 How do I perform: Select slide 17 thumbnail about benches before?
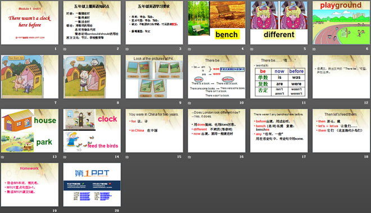pos(279,131)
